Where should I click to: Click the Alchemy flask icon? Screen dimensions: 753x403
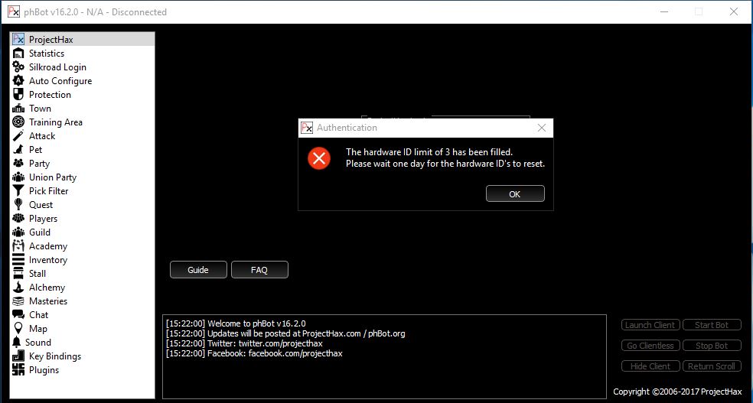18,288
